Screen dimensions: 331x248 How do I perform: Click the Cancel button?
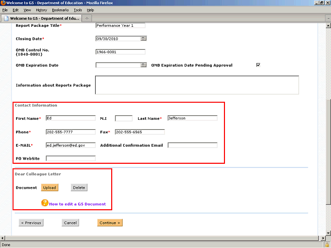[x=70, y=223]
